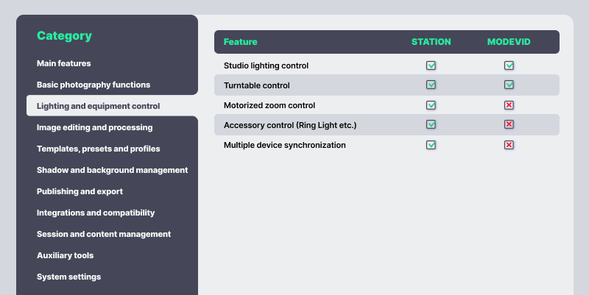Click STATION checkmark for Multiple device synchronization
The image size is (589, 295).
click(x=431, y=145)
